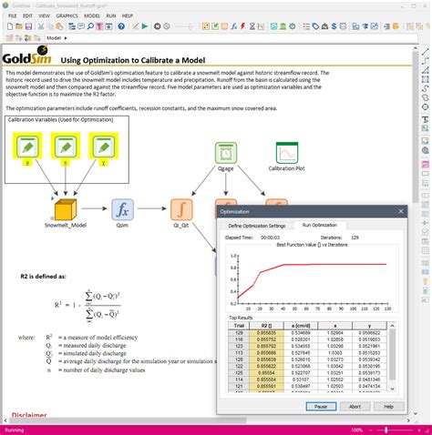432x435 pixels.
Task: Insert Expression element with fx toolbar icon
Action: pyautogui.click(x=233, y=26)
